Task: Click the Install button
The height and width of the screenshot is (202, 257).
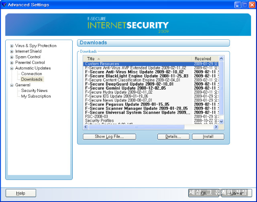Action: click(208, 137)
